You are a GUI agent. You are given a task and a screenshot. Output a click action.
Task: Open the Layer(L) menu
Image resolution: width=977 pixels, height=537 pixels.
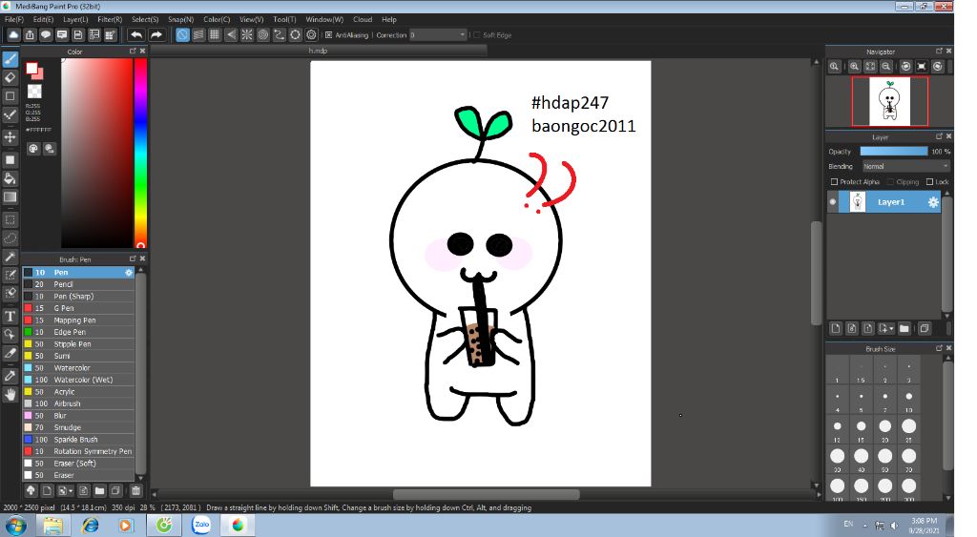click(75, 19)
